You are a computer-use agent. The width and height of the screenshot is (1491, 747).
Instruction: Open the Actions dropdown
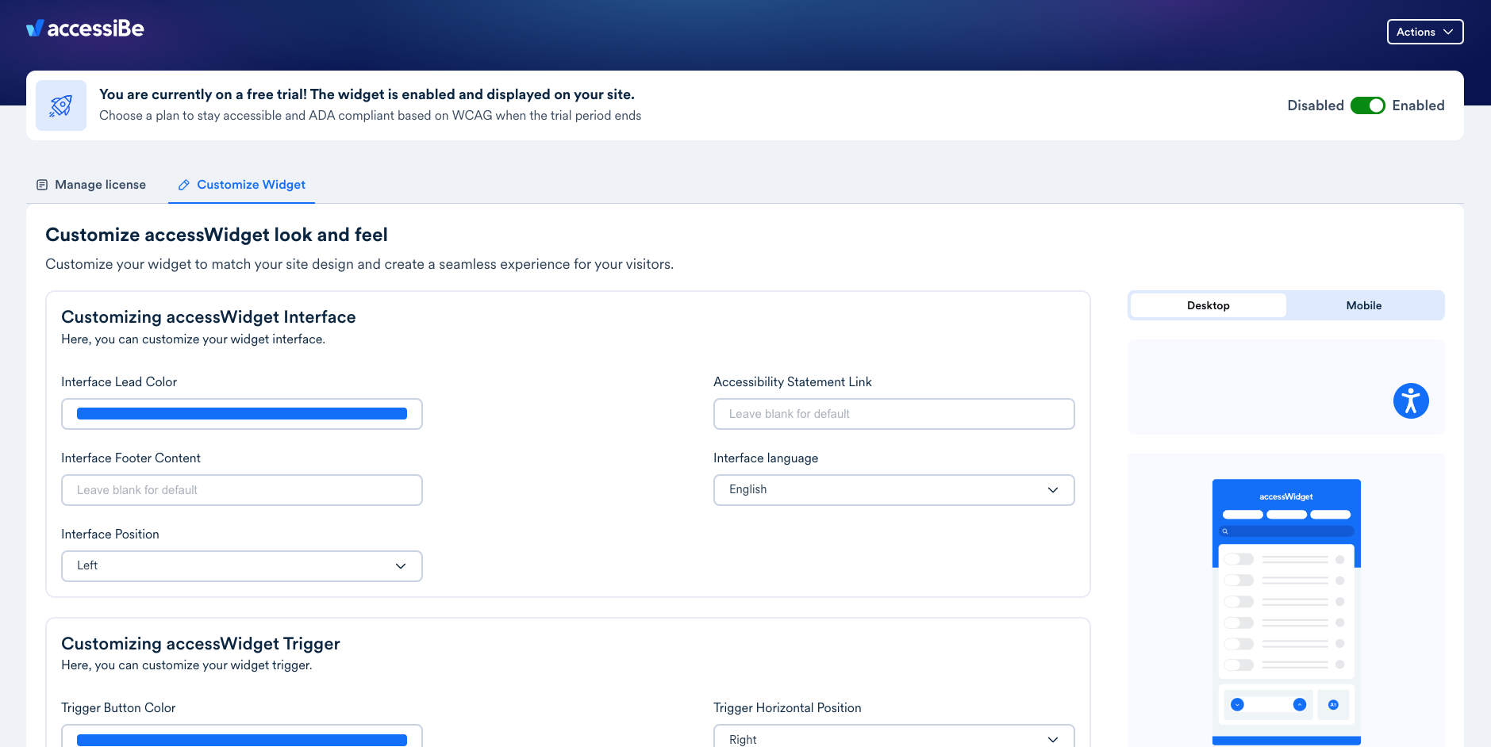(1424, 32)
